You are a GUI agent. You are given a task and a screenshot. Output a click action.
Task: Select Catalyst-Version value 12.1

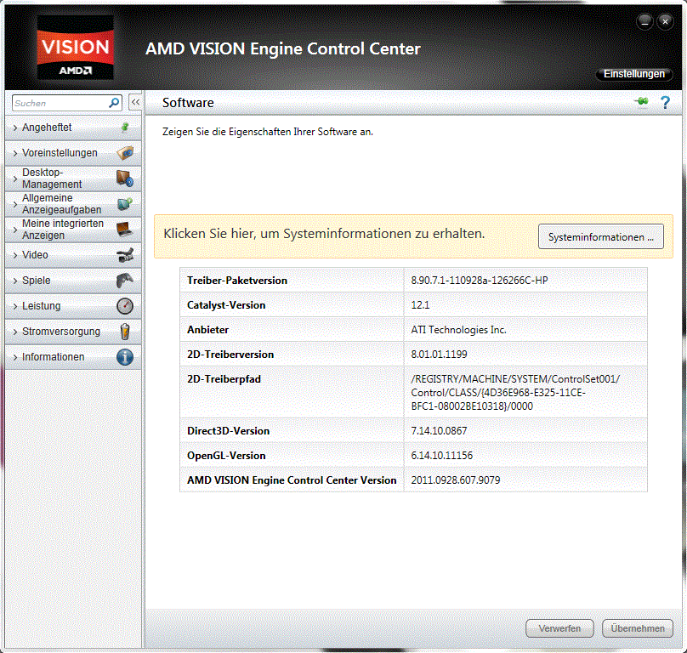420,305
